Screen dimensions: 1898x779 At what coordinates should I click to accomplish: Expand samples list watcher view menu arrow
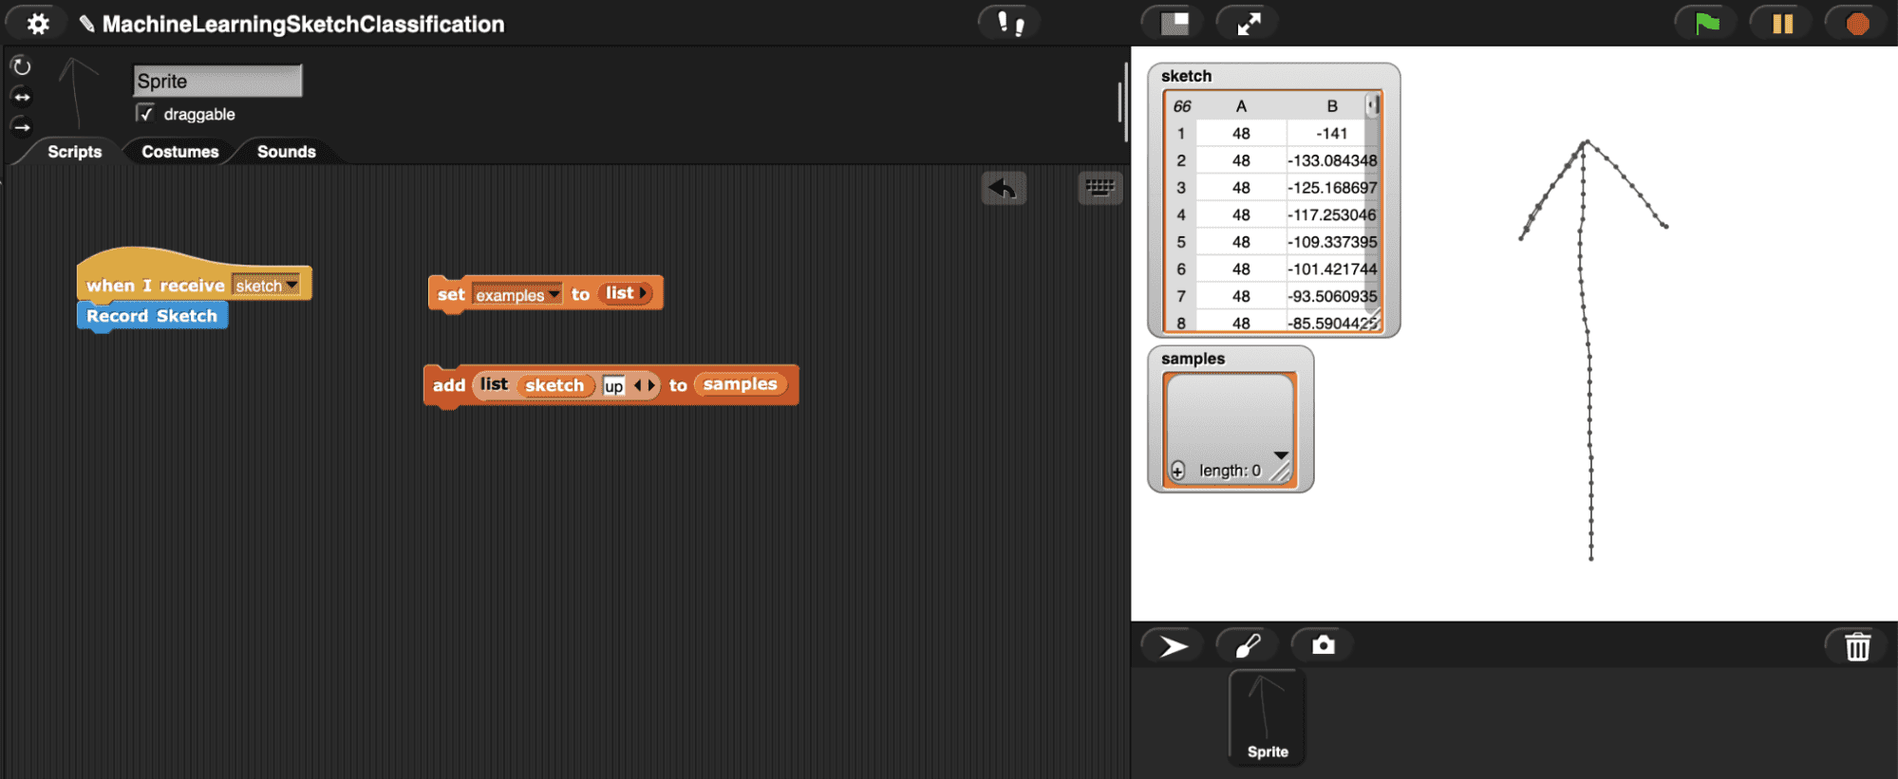(x=1280, y=455)
